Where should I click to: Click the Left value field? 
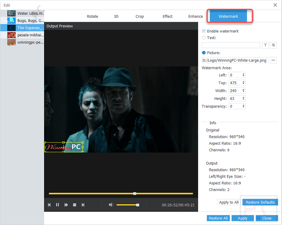[x=235, y=75]
